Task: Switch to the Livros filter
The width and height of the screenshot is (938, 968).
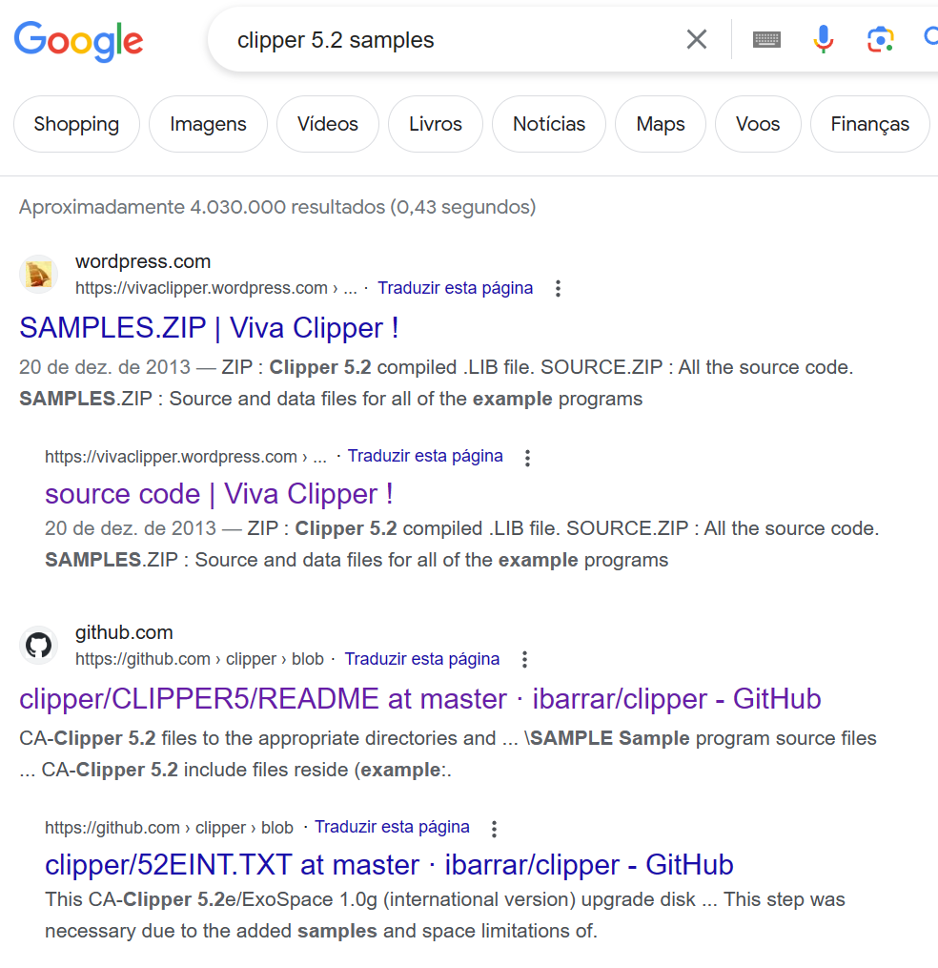Action: 435,124
